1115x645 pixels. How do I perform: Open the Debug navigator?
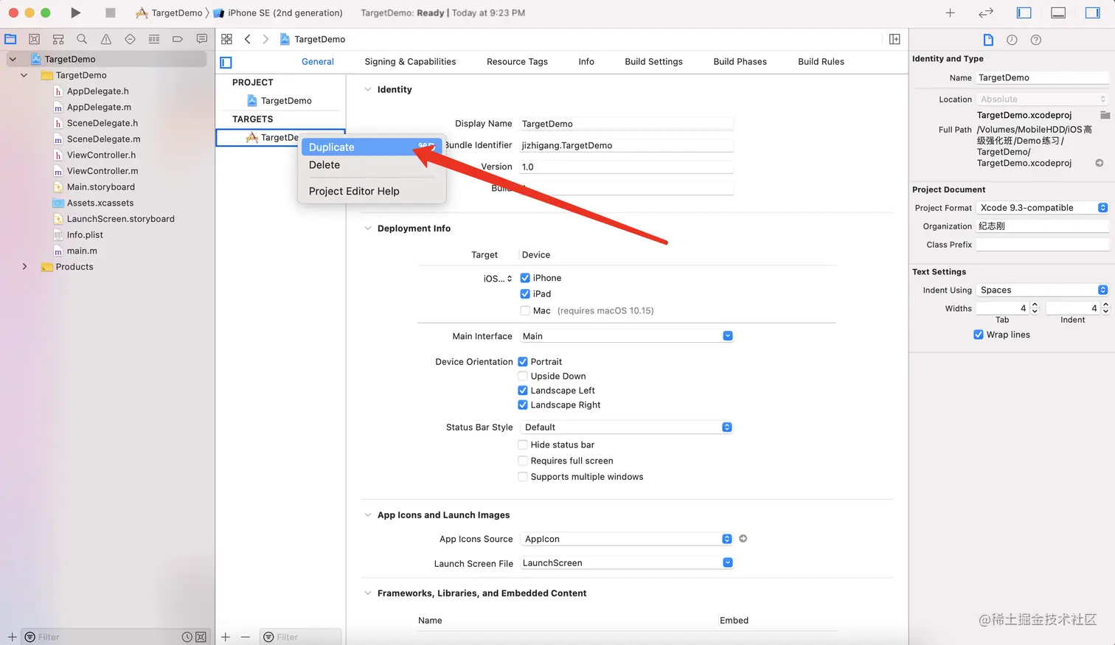pos(153,39)
